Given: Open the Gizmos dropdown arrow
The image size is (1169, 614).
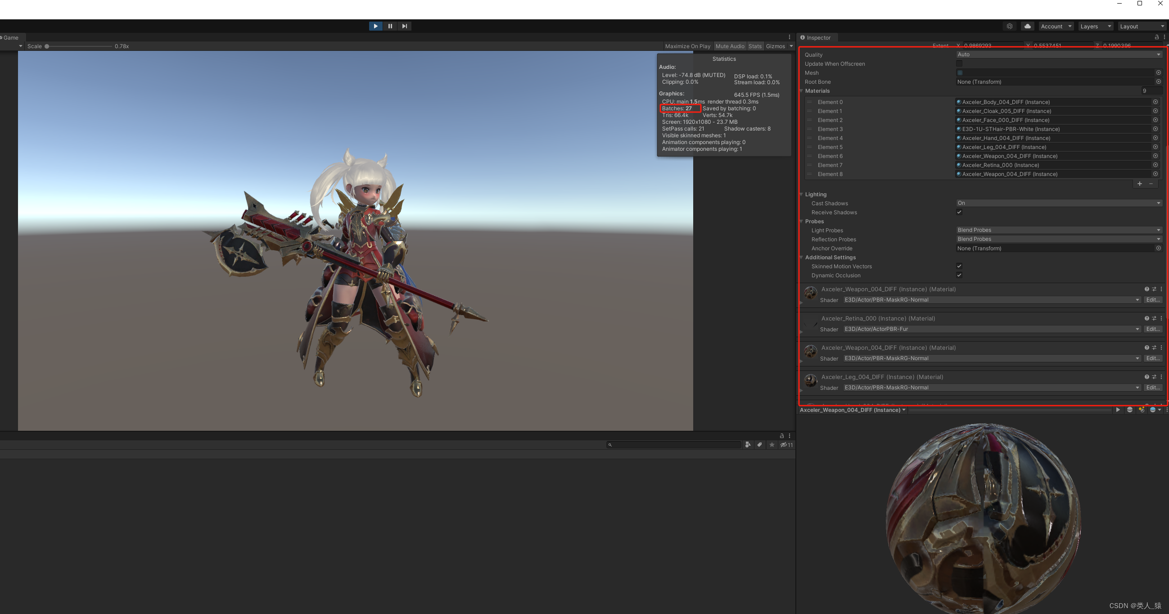Looking at the screenshot, I should pos(791,46).
